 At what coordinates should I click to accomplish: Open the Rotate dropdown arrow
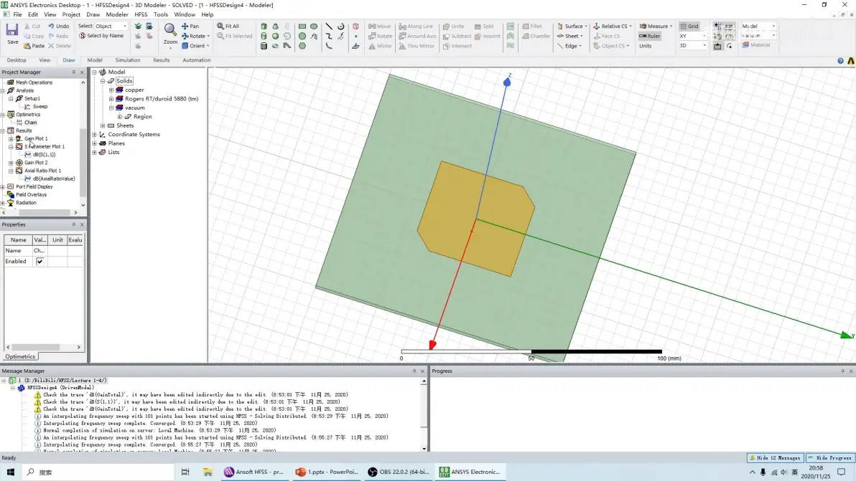[208, 36]
